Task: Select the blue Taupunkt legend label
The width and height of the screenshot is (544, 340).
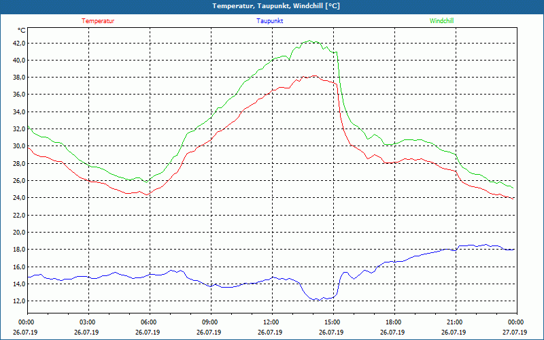Action: (x=269, y=21)
